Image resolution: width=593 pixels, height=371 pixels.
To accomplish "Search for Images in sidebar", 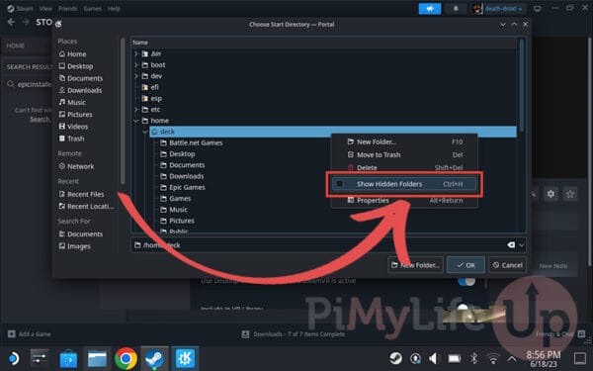I will pos(75,246).
